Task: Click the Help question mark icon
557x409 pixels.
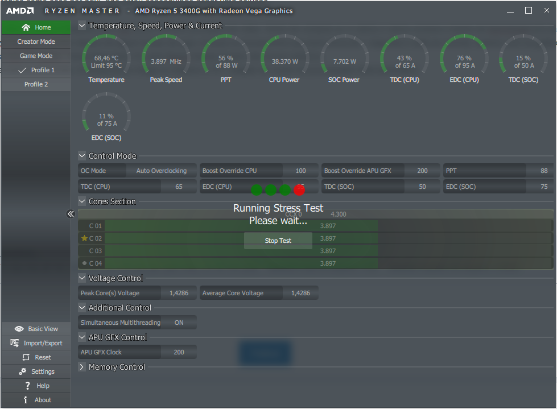Action: click(x=27, y=386)
